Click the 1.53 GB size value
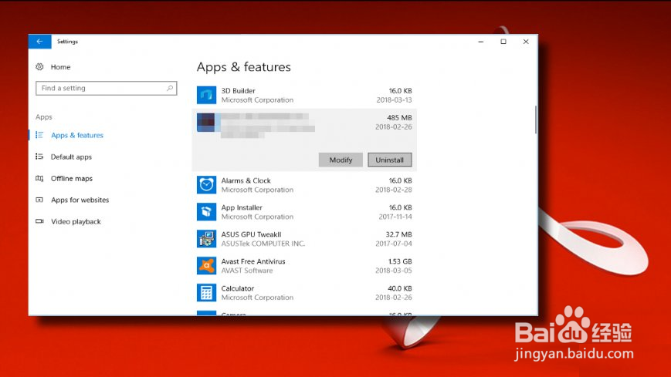Screen dimensions: 671x377 [x=400, y=261]
